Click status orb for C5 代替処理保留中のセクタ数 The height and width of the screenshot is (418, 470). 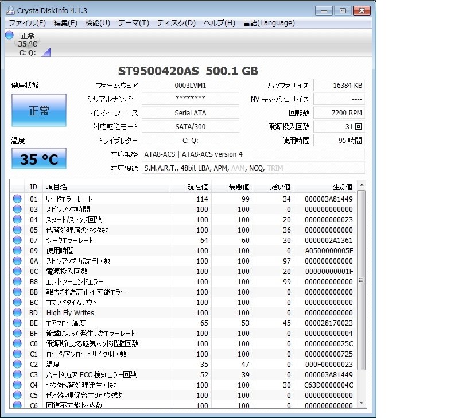(x=17, y=395)
